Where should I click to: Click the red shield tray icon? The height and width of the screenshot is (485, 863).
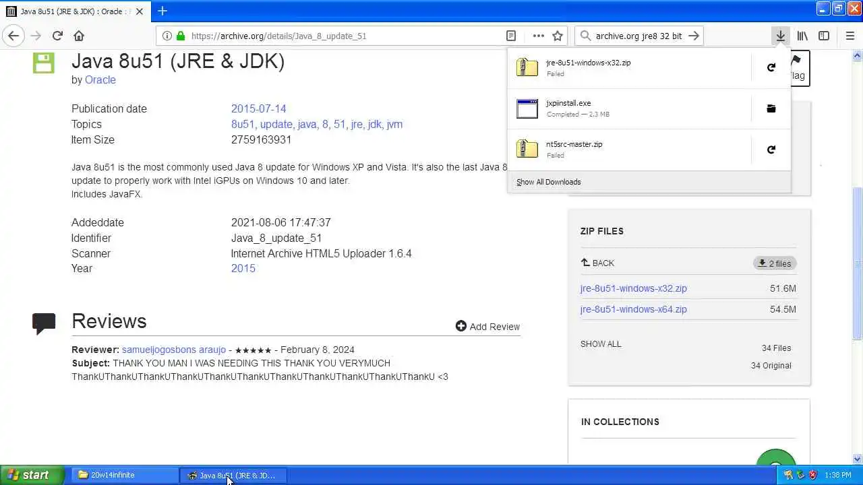(812, 475)
